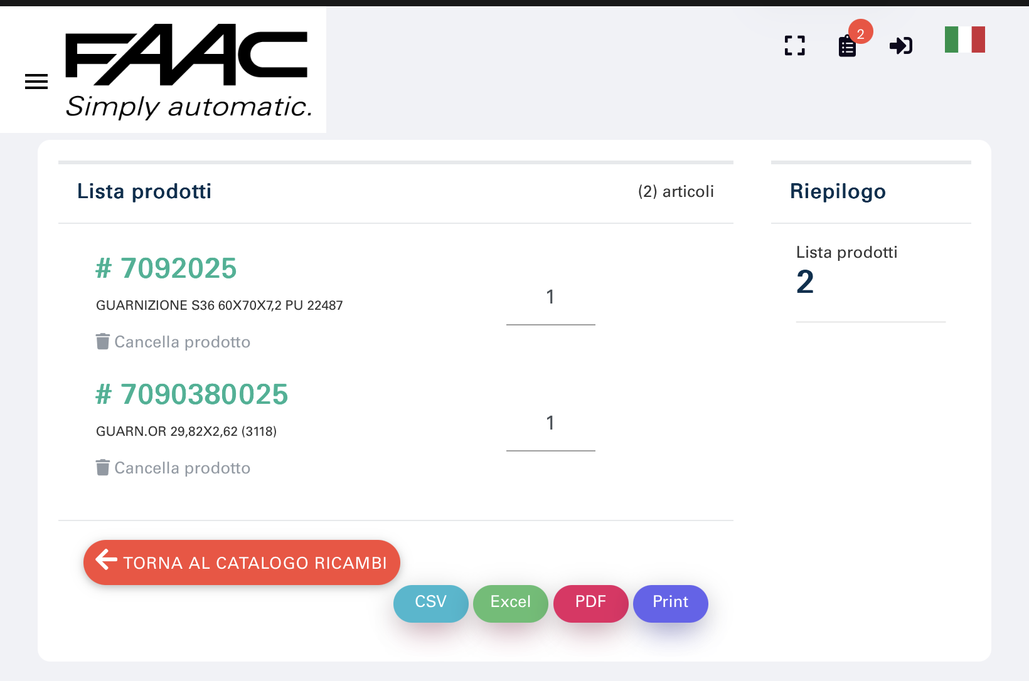
Task: Click the Riepilogo product count 2
Action: pos(805,282)
